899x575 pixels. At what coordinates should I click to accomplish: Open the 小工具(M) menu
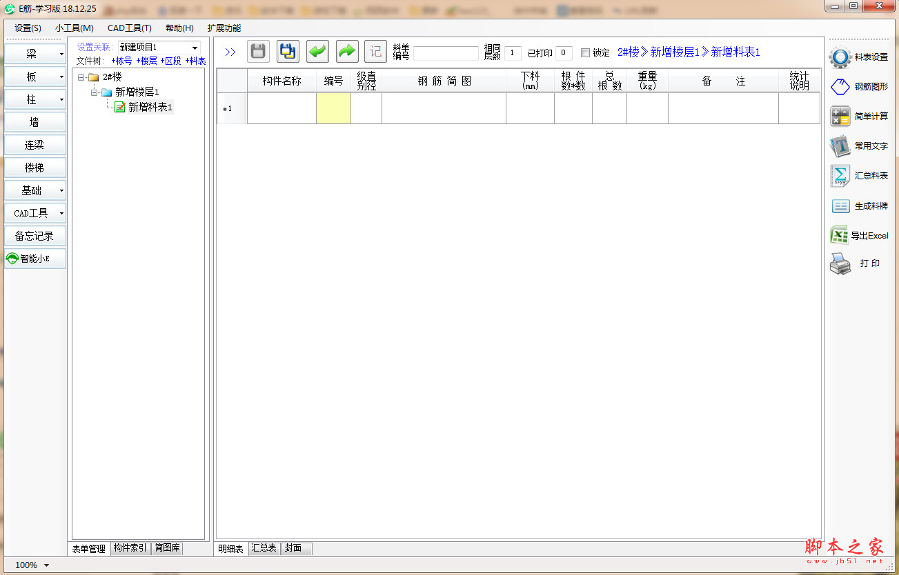(75, 28)
